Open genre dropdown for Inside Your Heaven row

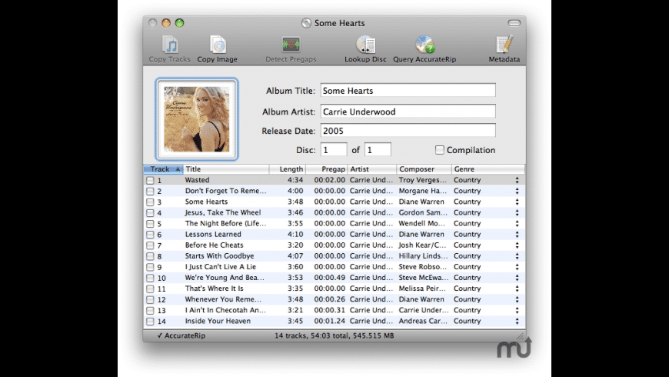point(517,321)
